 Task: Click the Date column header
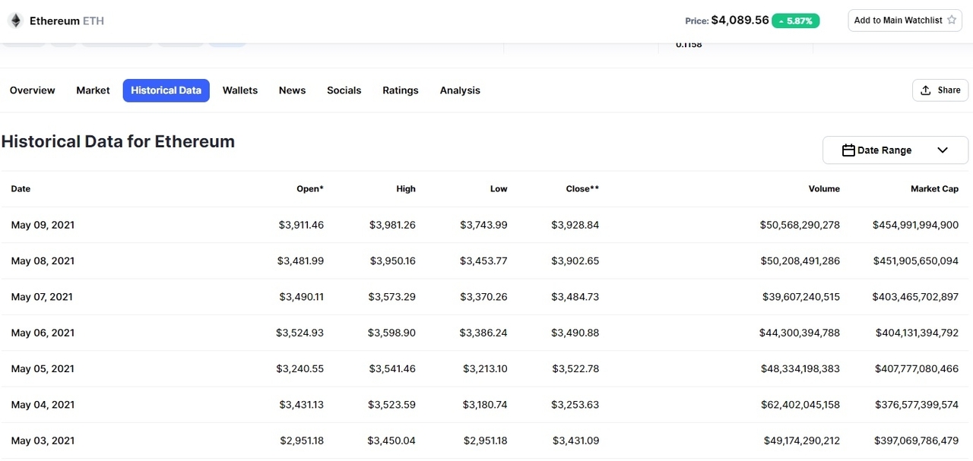pyautogui.click(x=21, y=189)
